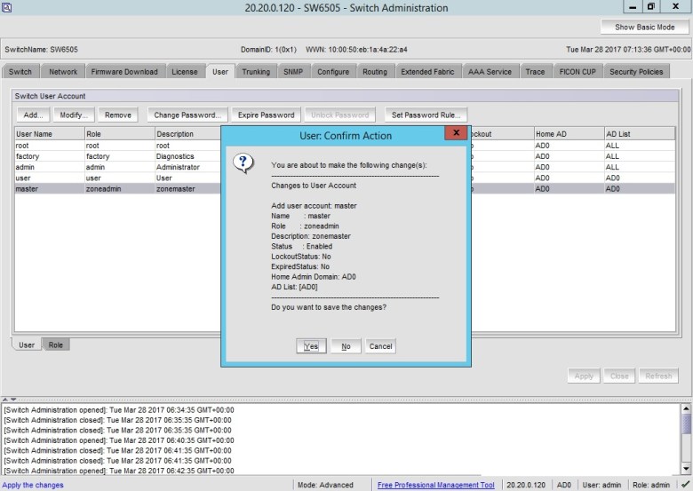
Task: Close the Confirm Action dialog with the red X
Action: [456, 133]
